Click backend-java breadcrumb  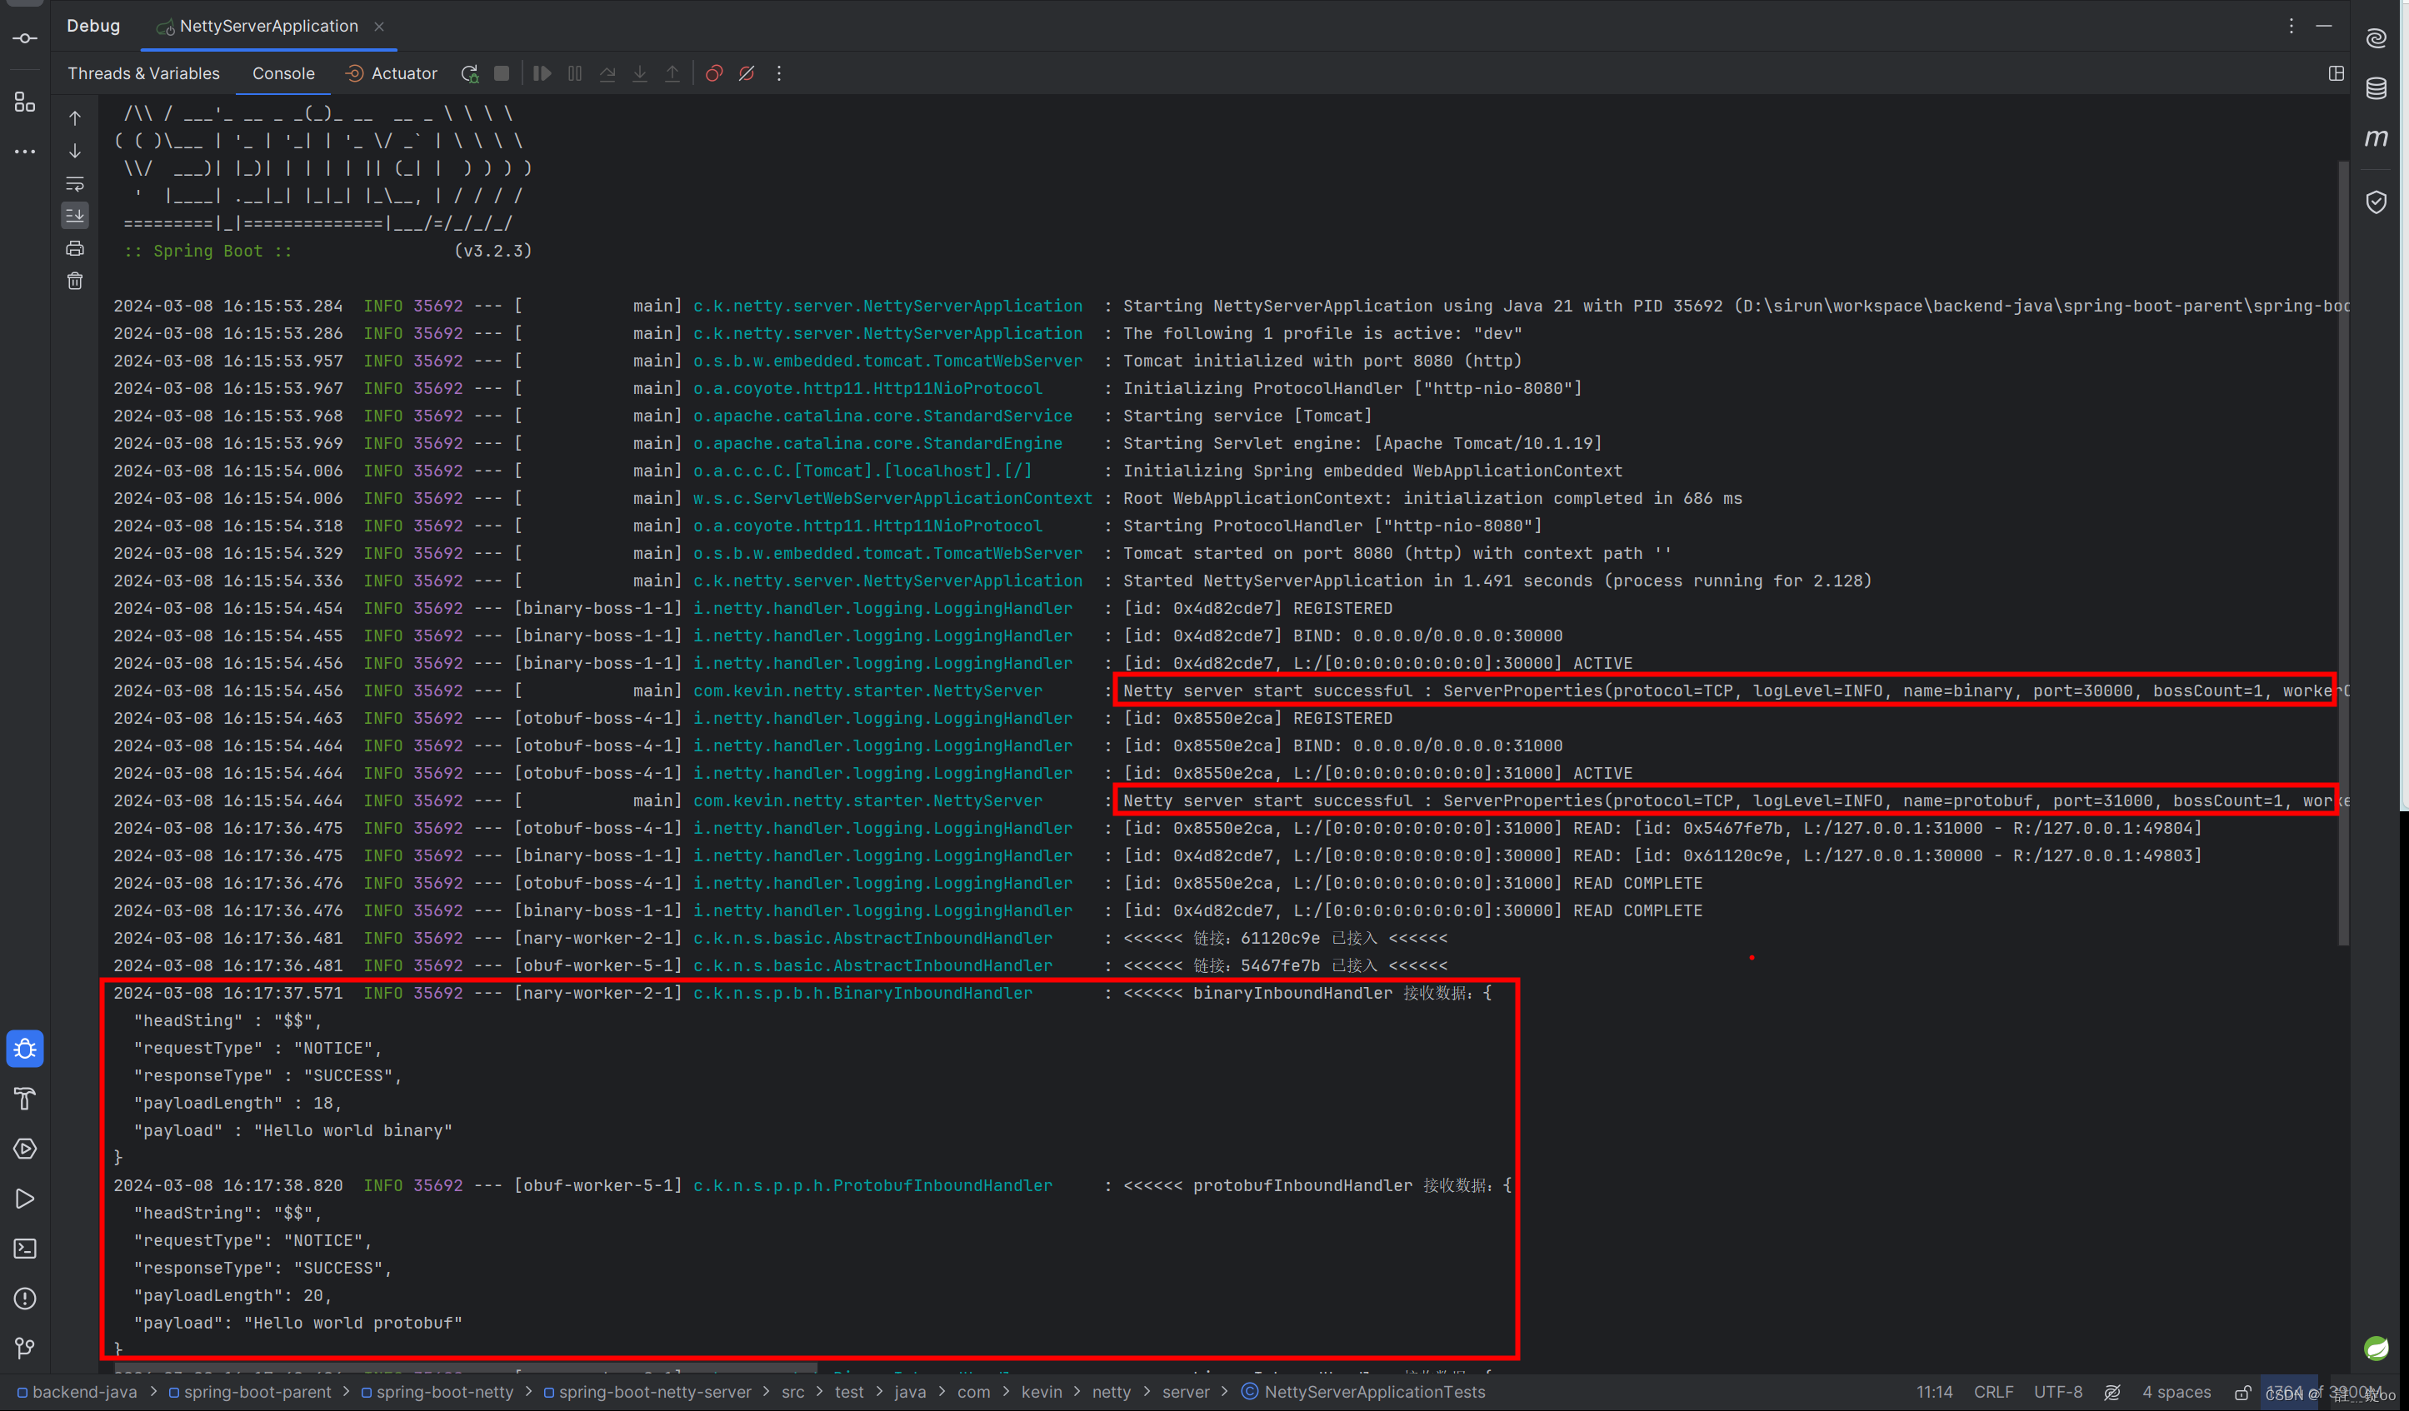(x=77, y=1392)
